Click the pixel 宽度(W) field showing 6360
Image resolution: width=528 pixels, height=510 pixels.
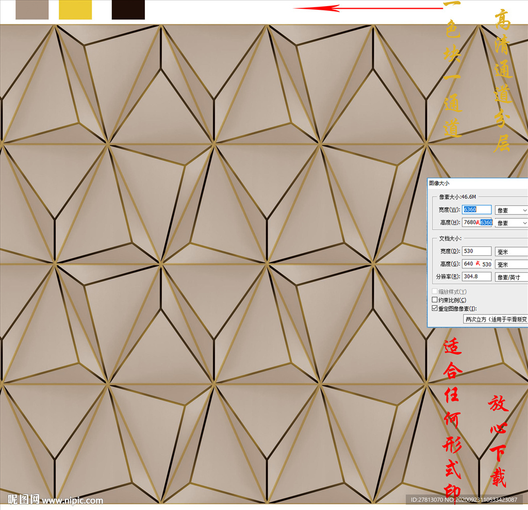(x=476, y=209)
